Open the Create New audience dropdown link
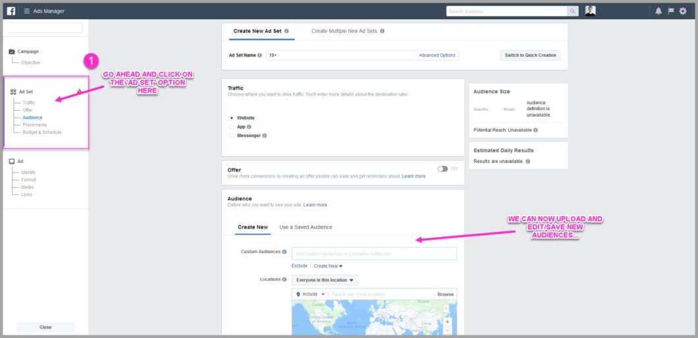 (x=328, y=266)
